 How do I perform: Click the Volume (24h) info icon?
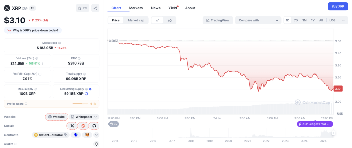pyautogui.click(x=36, y=58)
